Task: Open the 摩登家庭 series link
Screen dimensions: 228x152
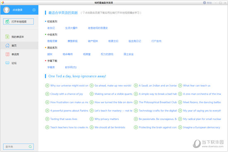Action: (73, 41)
